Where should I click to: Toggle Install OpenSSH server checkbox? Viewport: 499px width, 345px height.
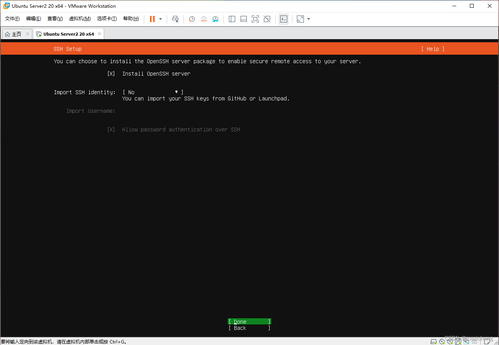click(111, 74)
